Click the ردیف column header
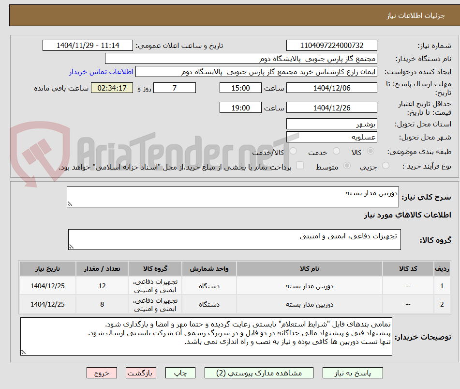The height and width of the screenshot is (389, 460). (x=442, y=268)
